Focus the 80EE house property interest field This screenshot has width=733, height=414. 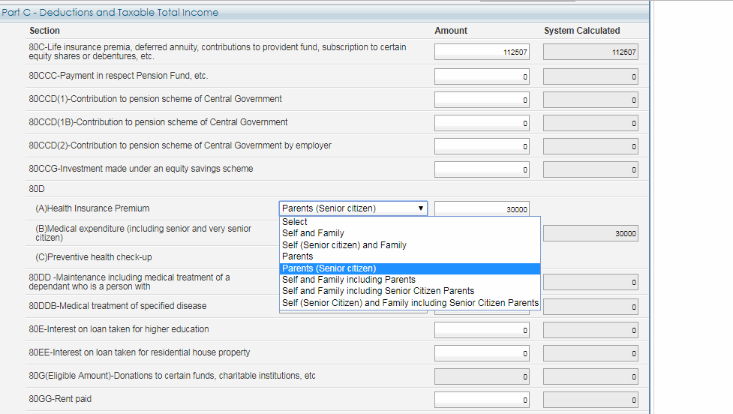(482, 353)
